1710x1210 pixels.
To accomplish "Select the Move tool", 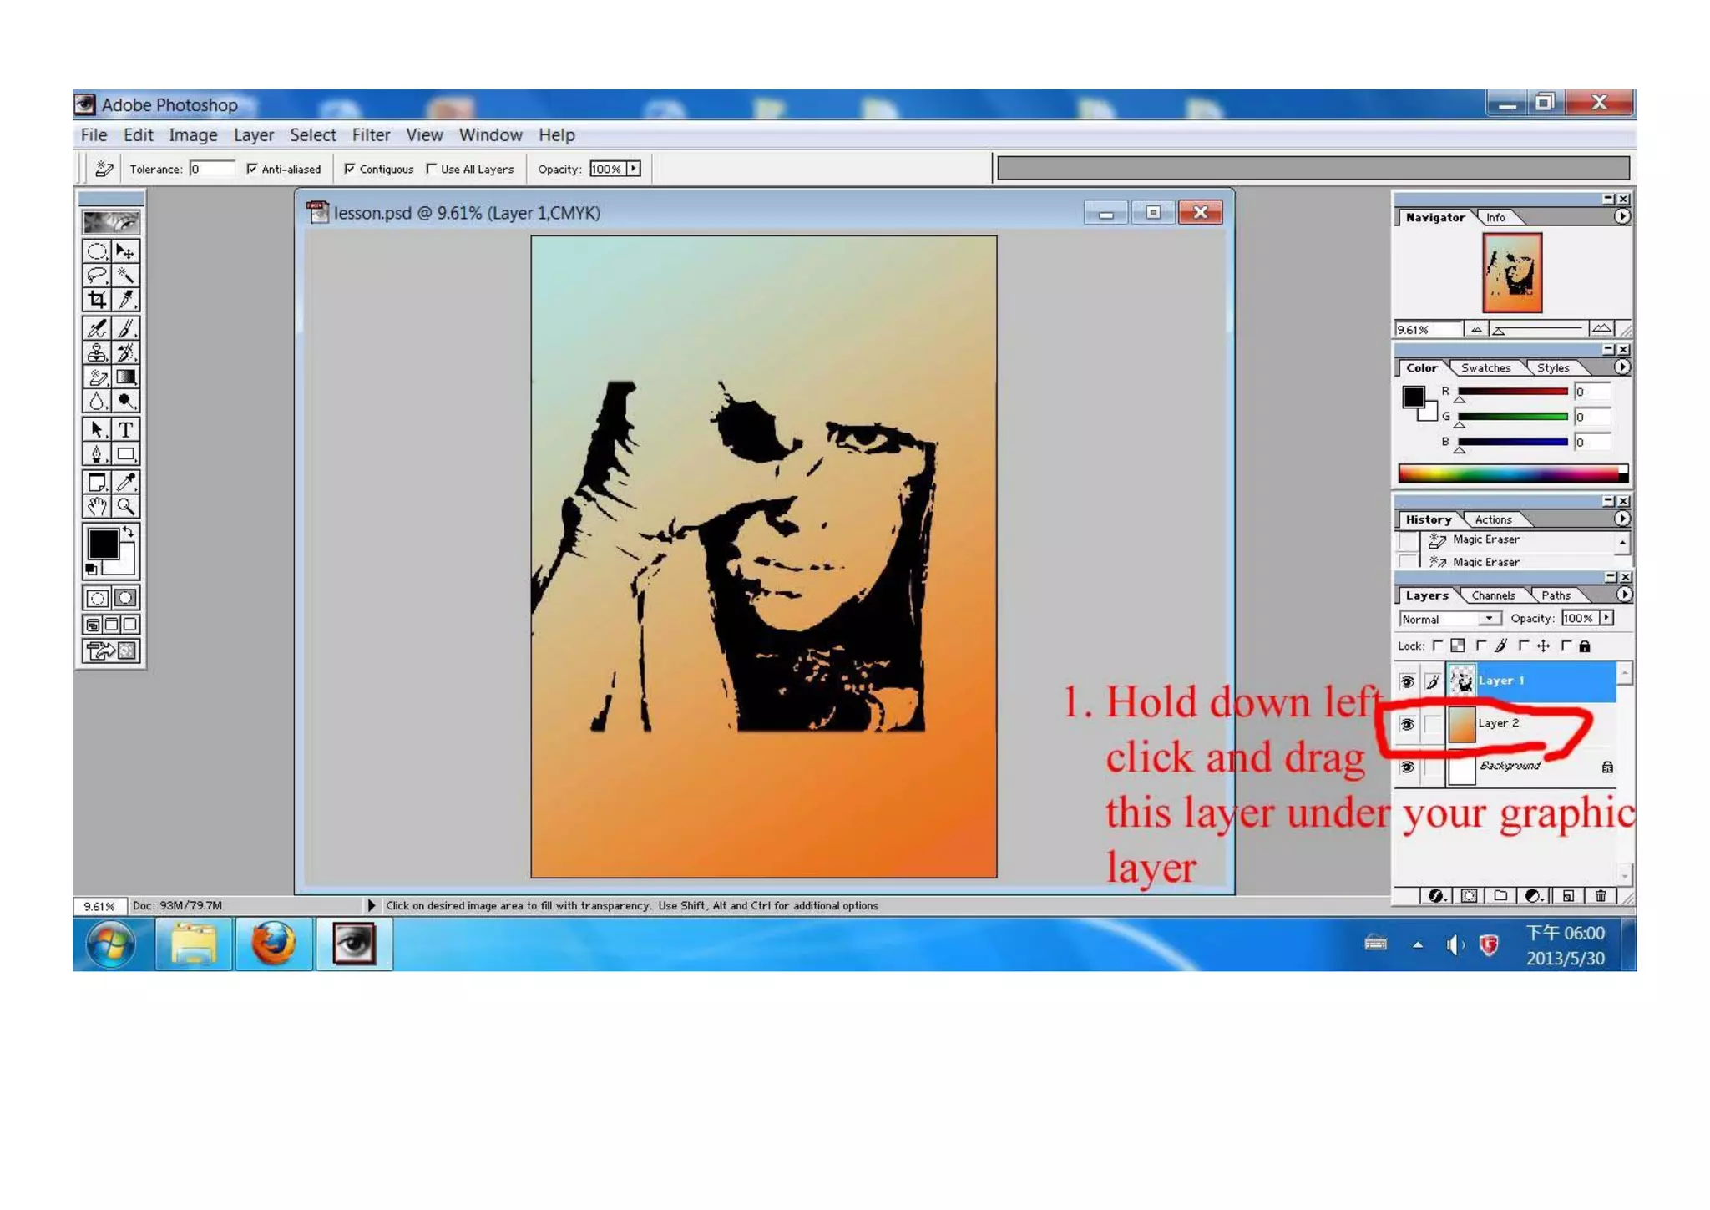I will [125, 251].
